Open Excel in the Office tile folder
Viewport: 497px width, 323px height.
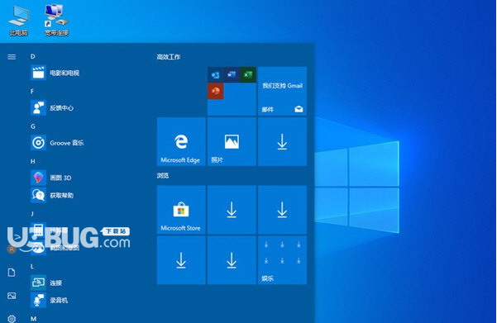point(248,75)
